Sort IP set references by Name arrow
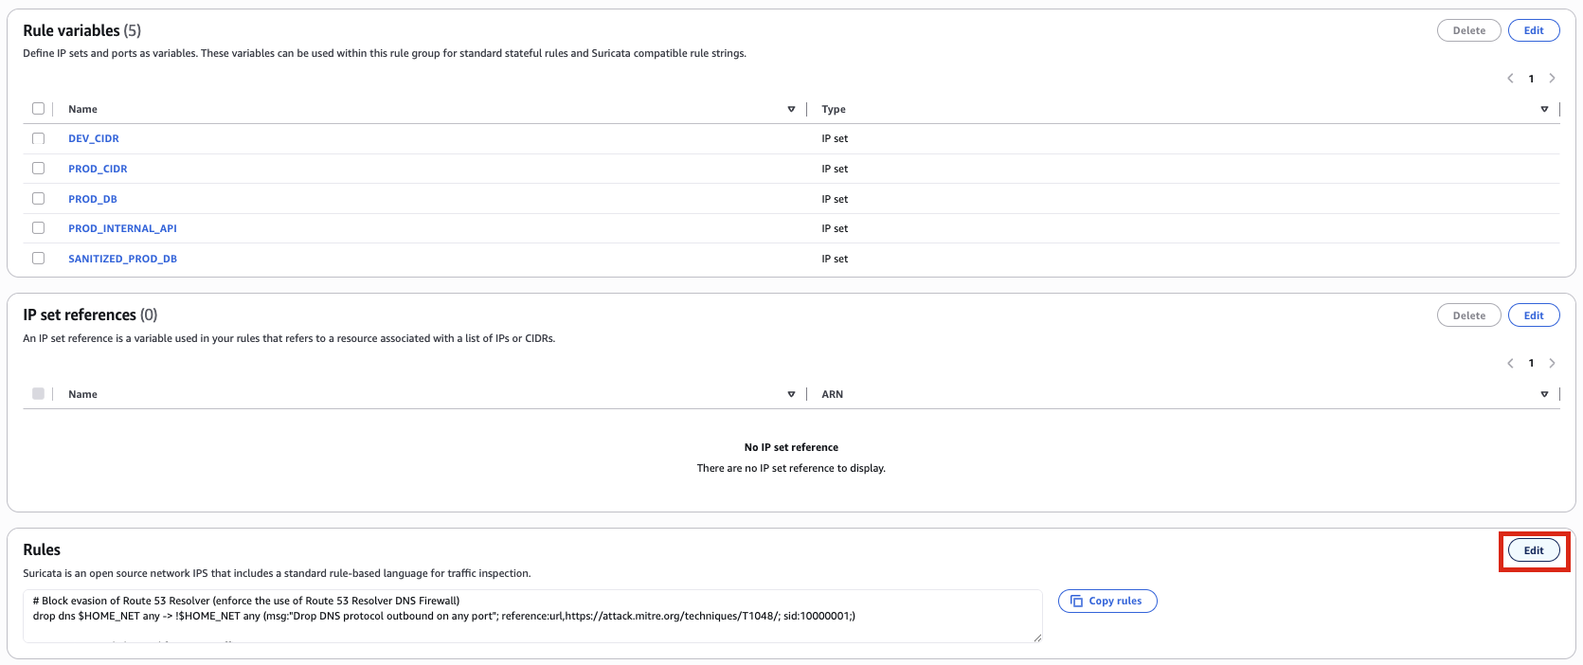The height and width of the screenshot is (665, 1583). [791, 395]
